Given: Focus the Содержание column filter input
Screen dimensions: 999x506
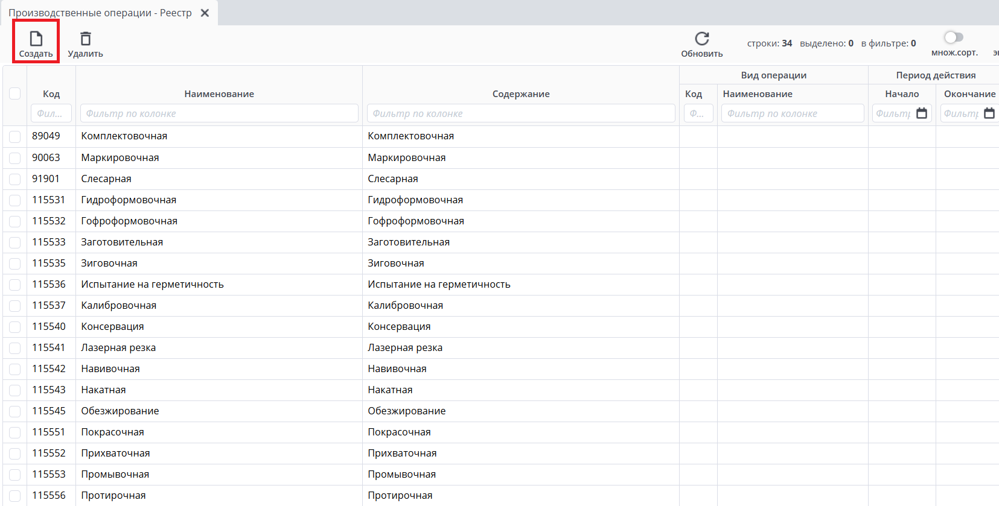Looking at the screenshot, I should (520, 113).
